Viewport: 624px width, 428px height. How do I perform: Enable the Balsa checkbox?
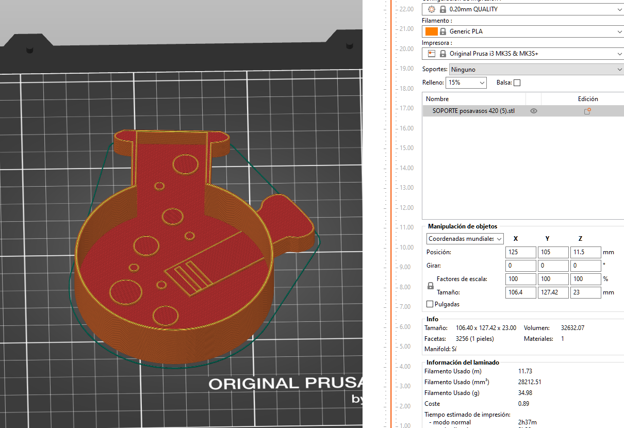point(517,83)
